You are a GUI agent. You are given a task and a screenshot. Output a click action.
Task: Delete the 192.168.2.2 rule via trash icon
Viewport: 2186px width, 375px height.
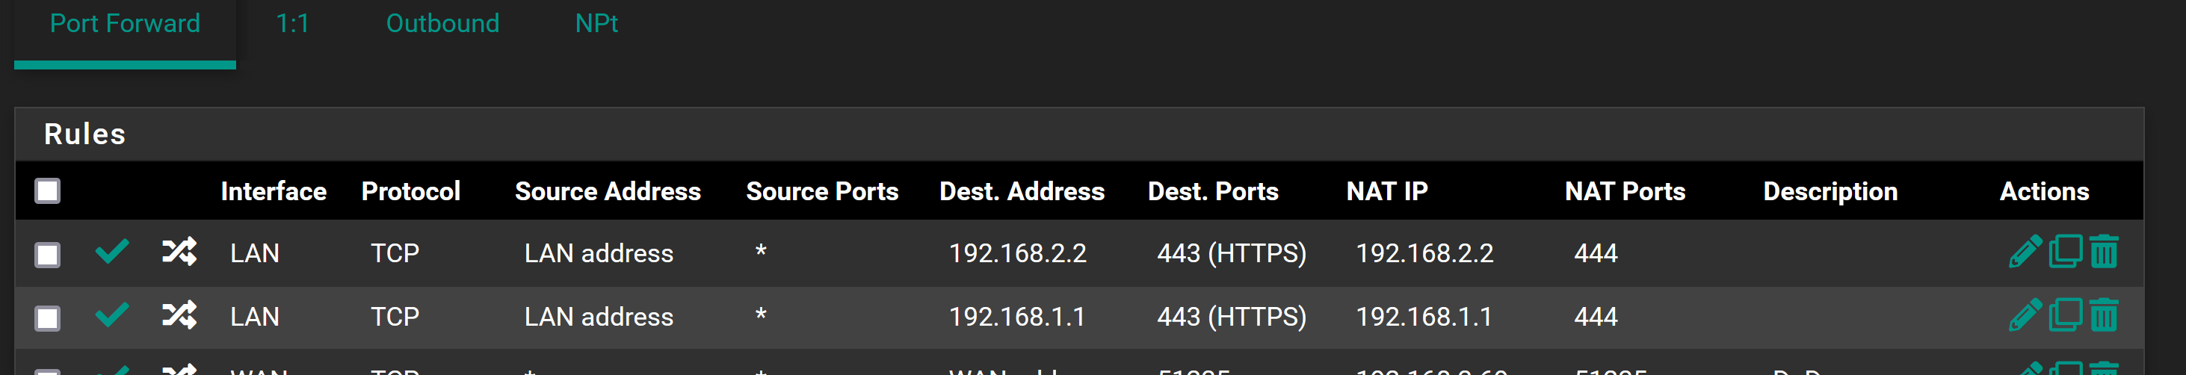click(x=2104, y=252)
